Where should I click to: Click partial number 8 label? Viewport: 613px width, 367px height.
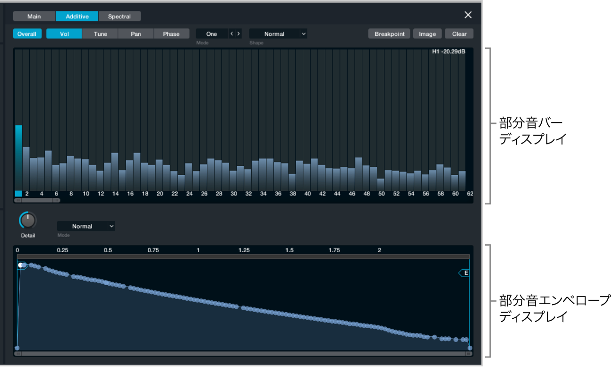[71, 194]
